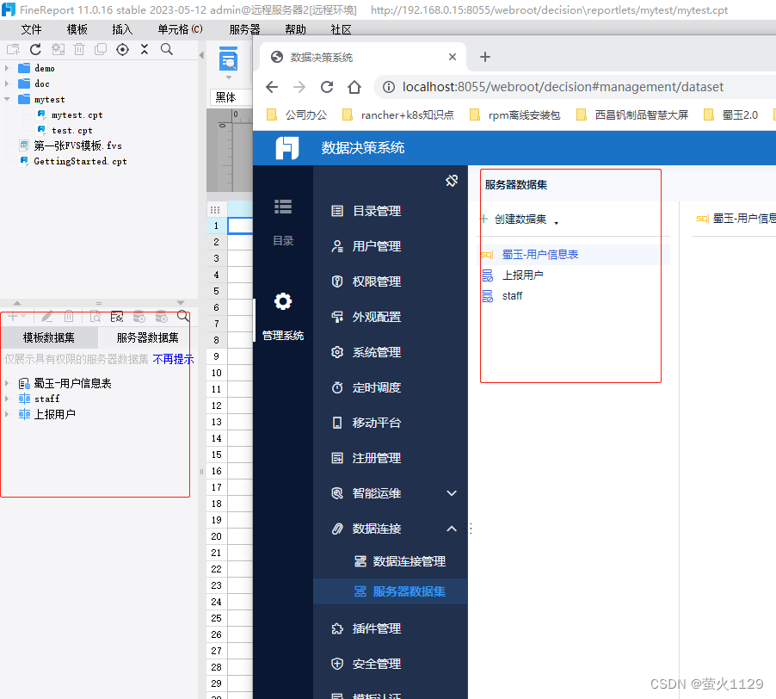Collapse the left panel with triangle arrow
776x699 pixels.
[x=201, y=55]
